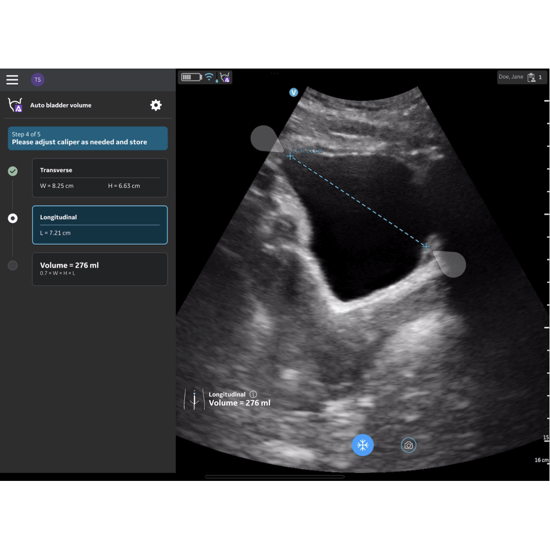The width and height of the screenshot is (550, 550).
Task: Open the Settings gear for Auto bladder volume
Action: (156, 105)
